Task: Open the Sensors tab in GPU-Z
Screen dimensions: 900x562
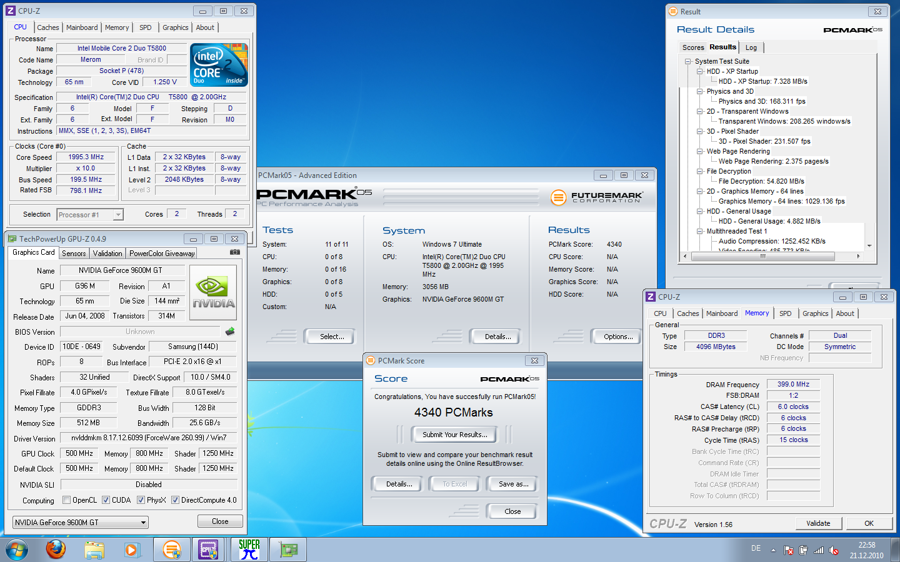Action: tap(74, 253)
